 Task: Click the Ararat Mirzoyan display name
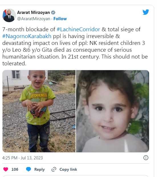(x=33, y=13)
